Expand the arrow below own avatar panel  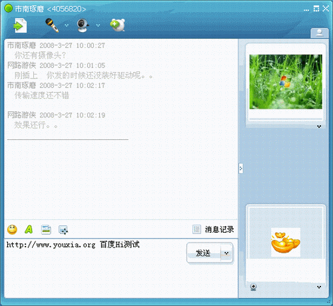(x=319, y=287)
